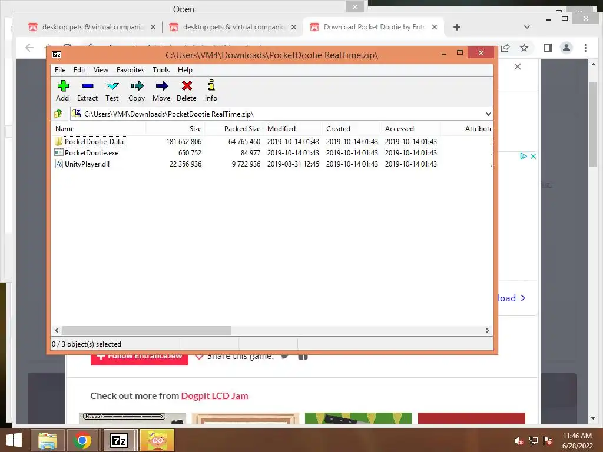
Task: Open Chrome three-dot menu
Action: pyautogui.click(x=585, y=48)
